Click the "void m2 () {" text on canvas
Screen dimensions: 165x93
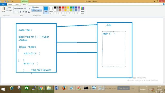(x=31, y=53)
